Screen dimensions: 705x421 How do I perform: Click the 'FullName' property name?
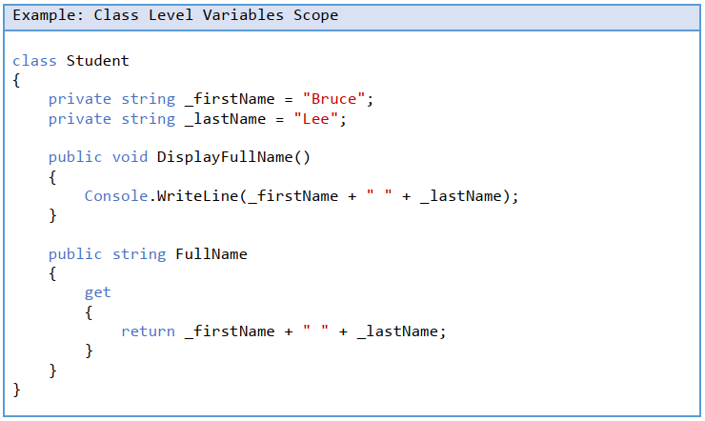tap(211, 254)
